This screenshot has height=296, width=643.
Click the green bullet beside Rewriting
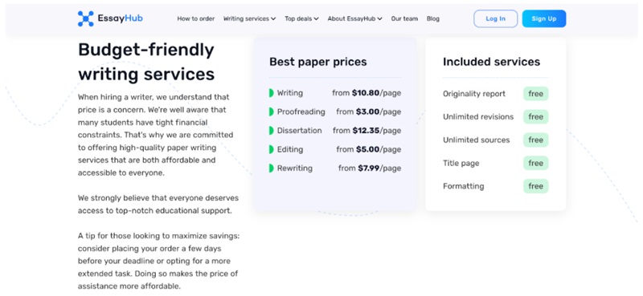pyautogui.click(x=271, y=168)
